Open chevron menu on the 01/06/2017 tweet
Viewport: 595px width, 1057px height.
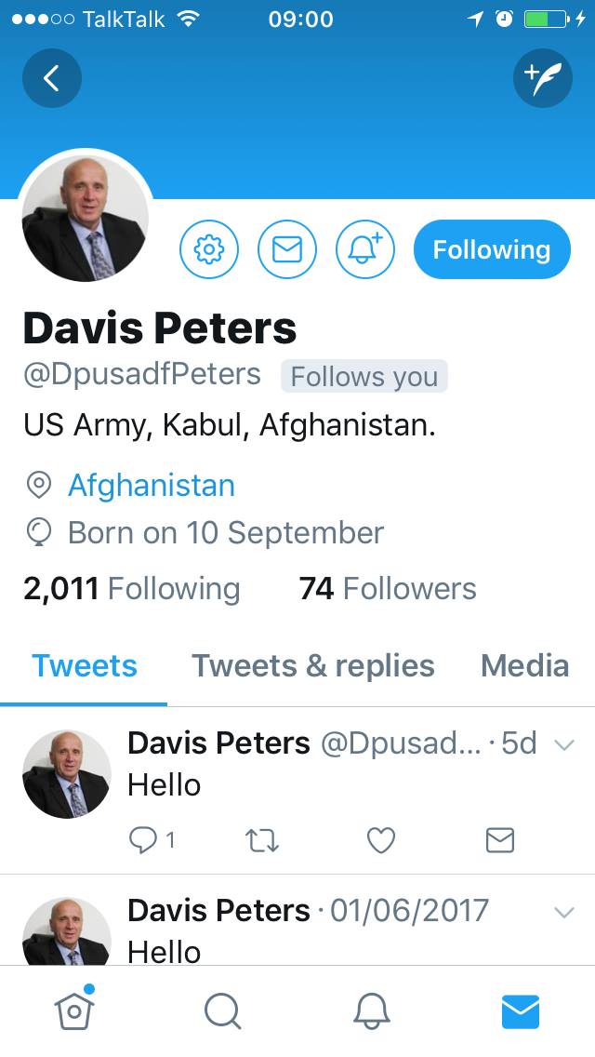click(564, 912)
